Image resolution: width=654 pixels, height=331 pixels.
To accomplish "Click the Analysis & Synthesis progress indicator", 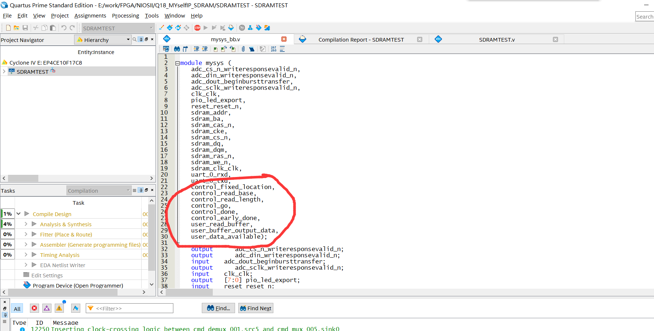I will [8, 224].
